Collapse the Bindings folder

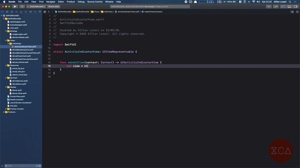pyautogui.click(x=6, y=31)
